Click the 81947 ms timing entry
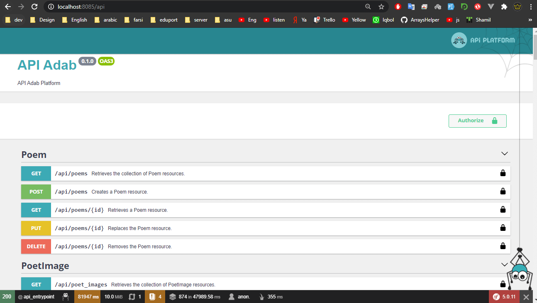Image resolution: width=537 pixels, height=303 pixels. point(88,297)
